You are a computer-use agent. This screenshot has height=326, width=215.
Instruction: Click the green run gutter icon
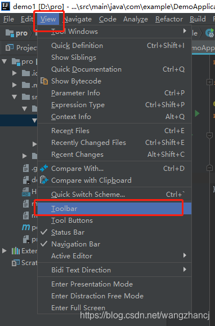(x=197, y=113)
